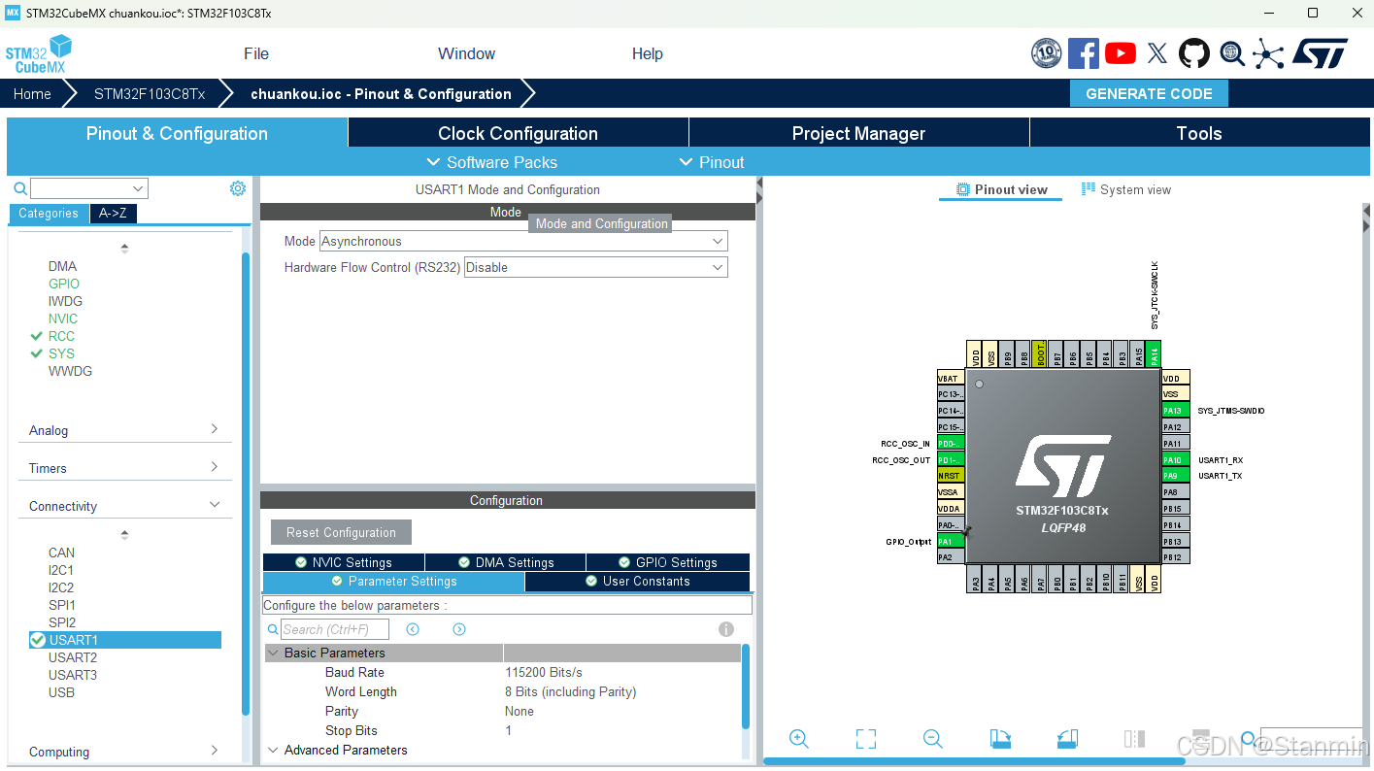Click the ST logo in header

(1319, 53)
